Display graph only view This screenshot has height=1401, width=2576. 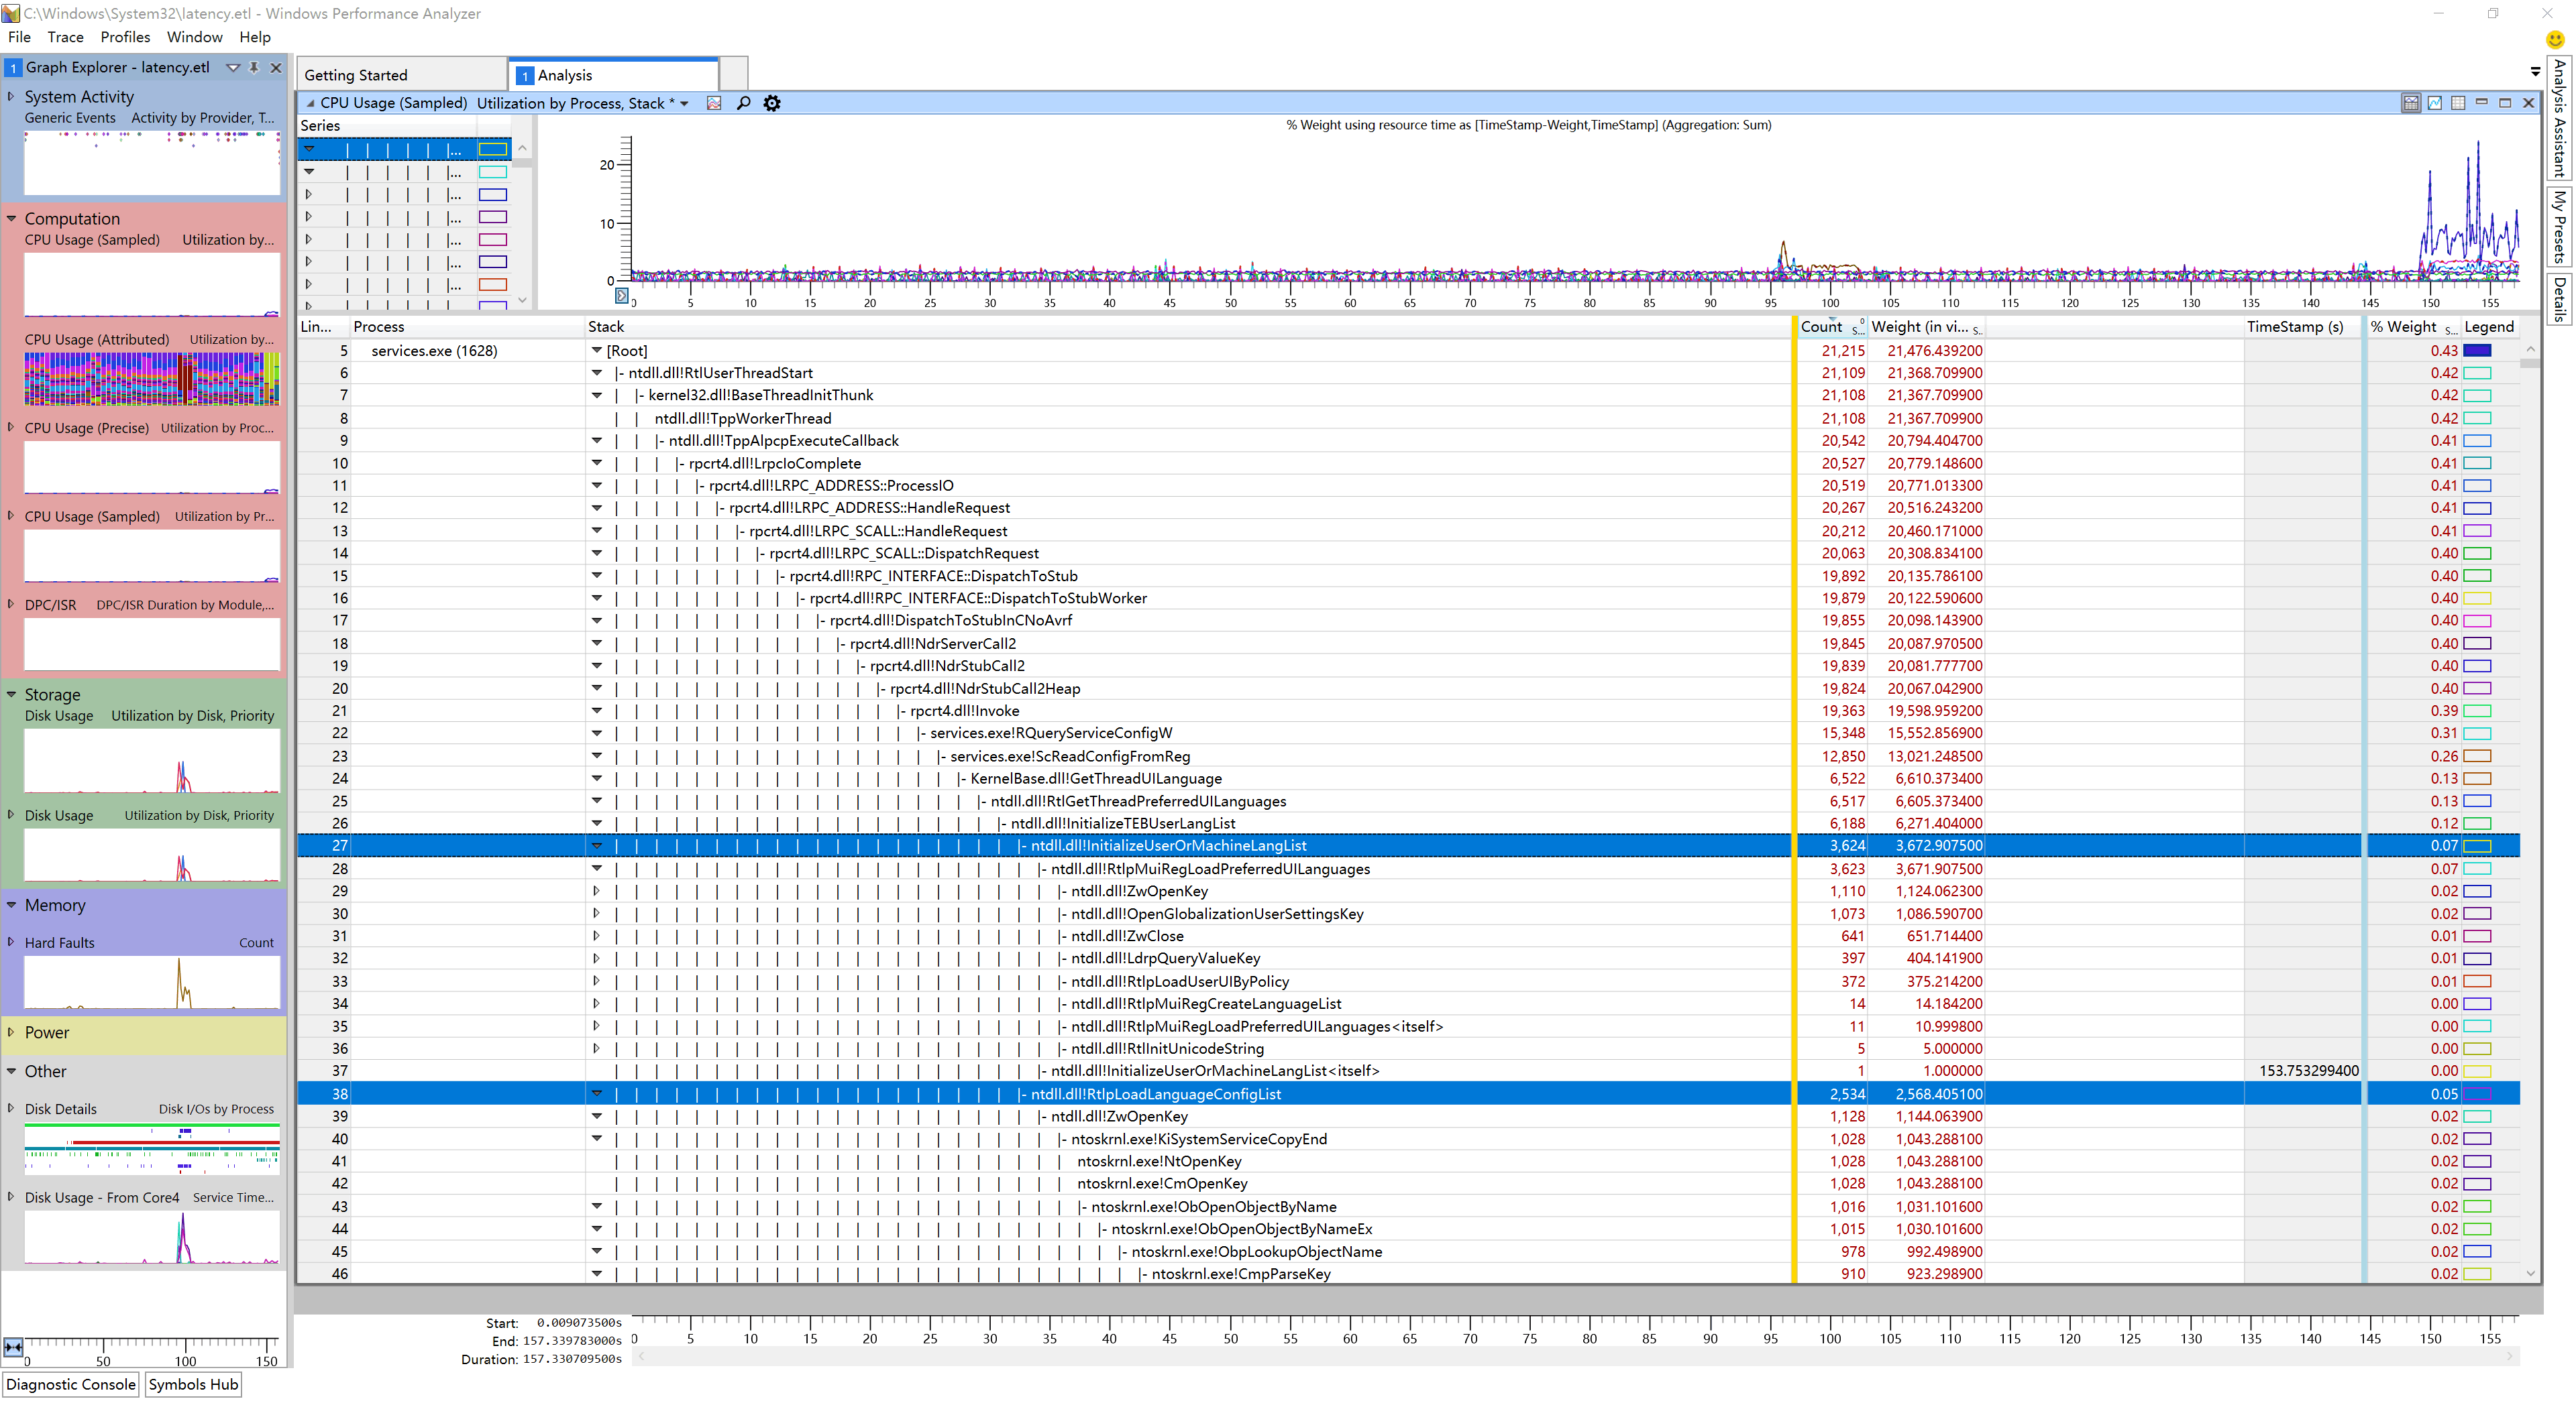[x=2435, y=103]
